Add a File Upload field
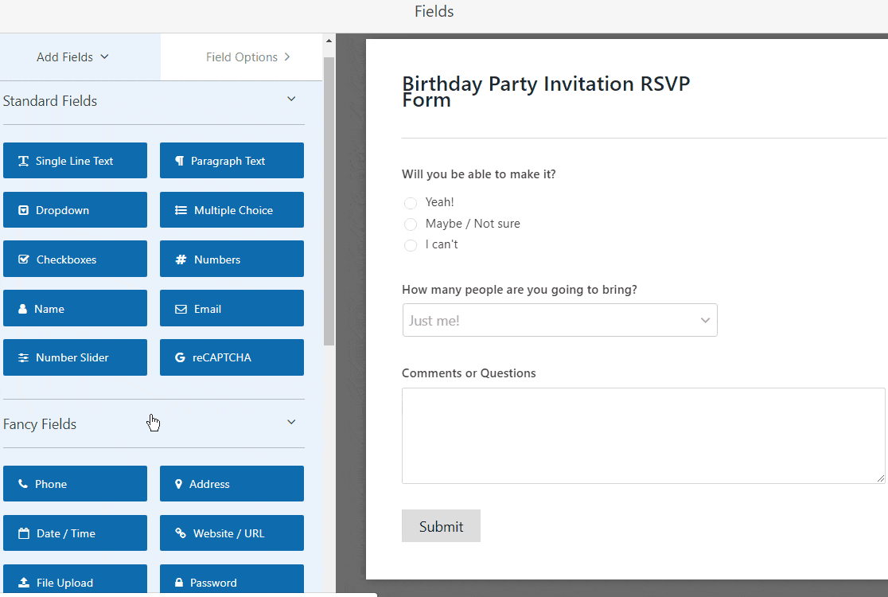Image resolution: width=888 pixels, height=597 pixels. pyautogui.click(x=75, y=580)
